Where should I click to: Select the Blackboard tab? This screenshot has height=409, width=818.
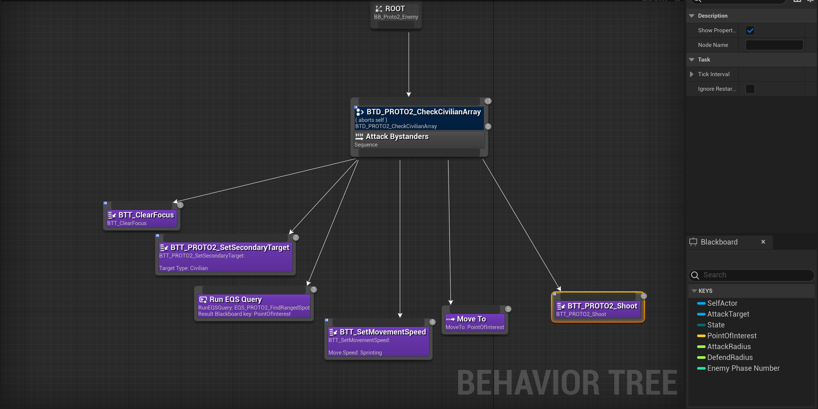pyautogui.click(x=719, y=242)
